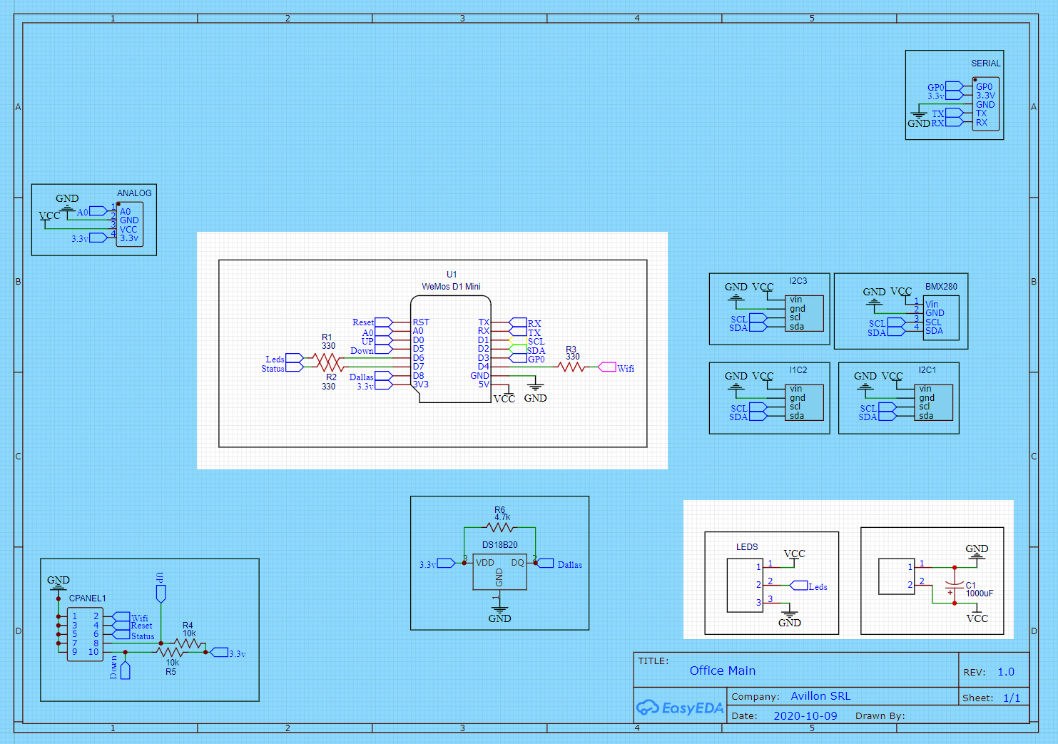Screen dimensions: 1058x744
Task: Select the revision value '1.0'
Action: (x=1006, y=672)
